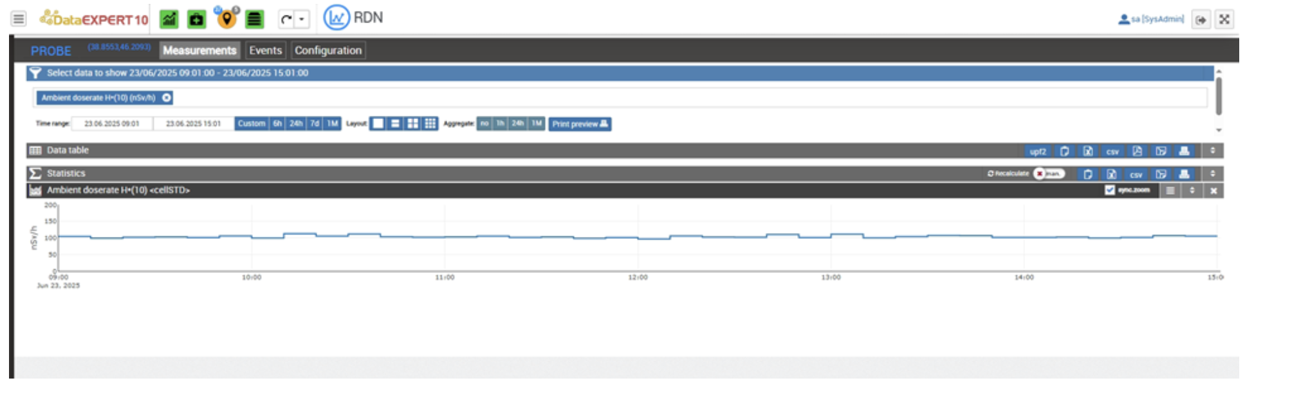Viewport: 1301px width, 394px height.
Task: Open the Configuration tab
Action: 328,50
